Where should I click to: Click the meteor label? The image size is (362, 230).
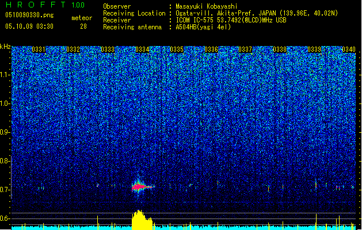point(82,18)
